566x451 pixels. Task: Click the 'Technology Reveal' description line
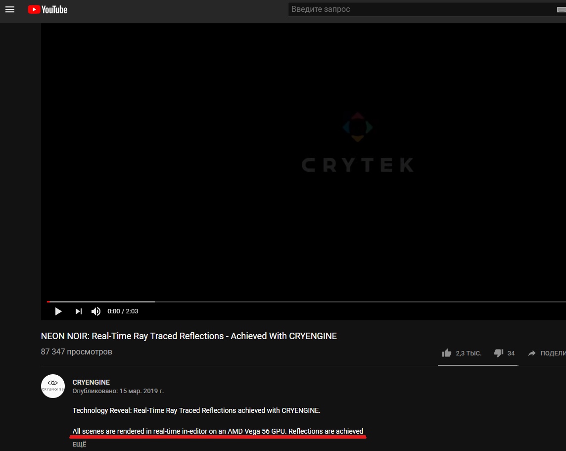196,410
